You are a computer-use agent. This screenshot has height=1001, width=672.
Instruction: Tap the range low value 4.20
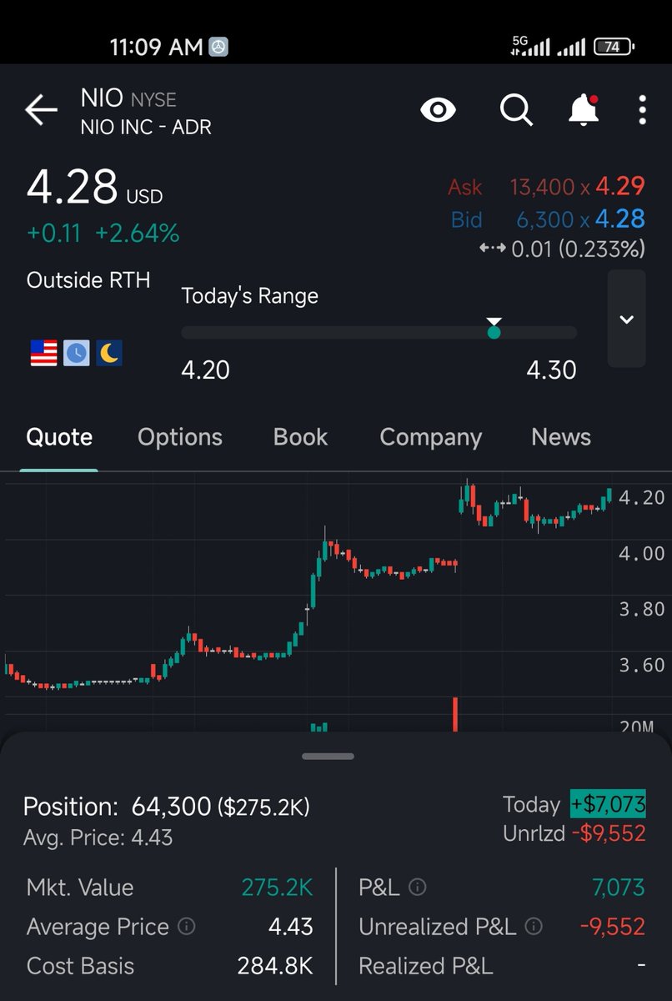click(205, 370)
